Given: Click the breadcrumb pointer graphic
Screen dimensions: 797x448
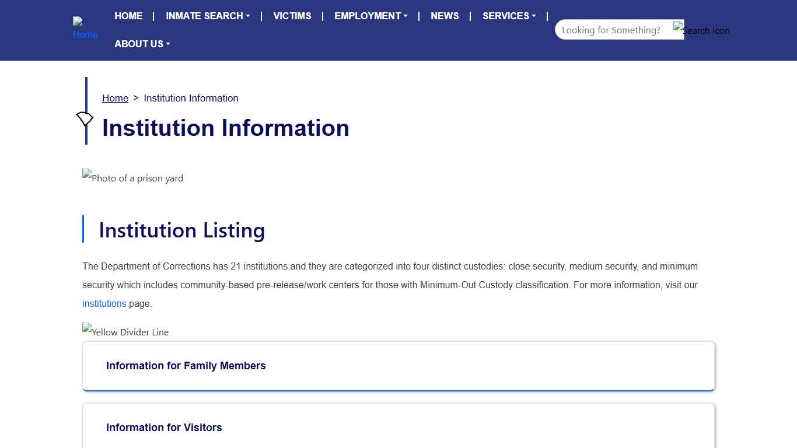Looking at the screenshot, I should pyautogui.click(x=84, y=119).
